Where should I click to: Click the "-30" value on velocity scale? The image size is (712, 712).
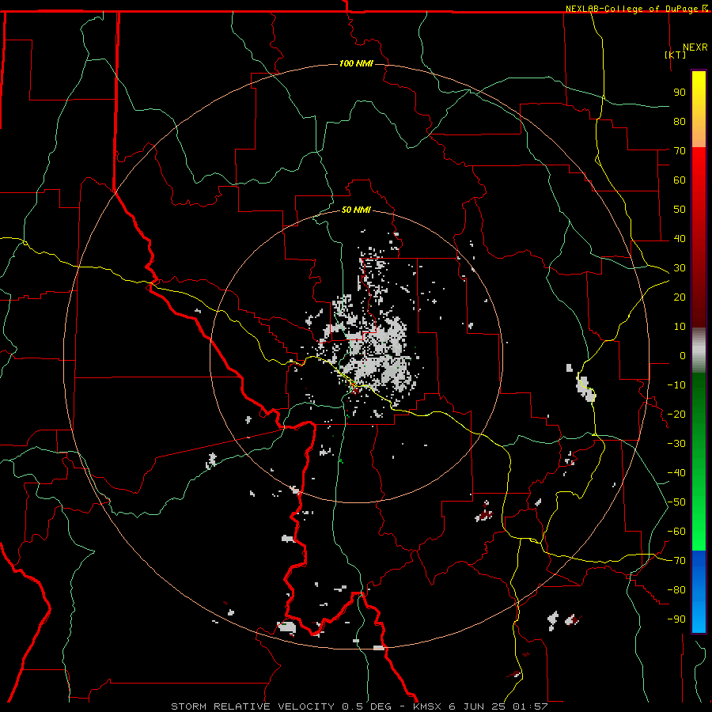click(x=676, y=444)
